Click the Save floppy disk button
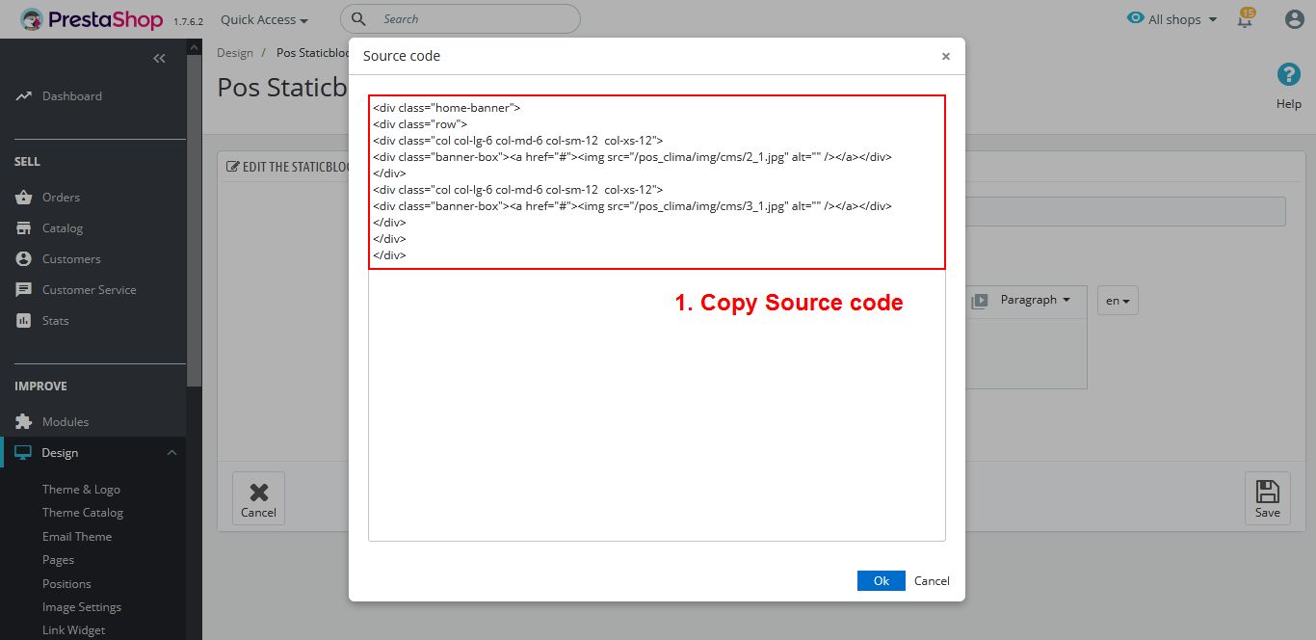The width and height of the screenshot is (1316, 640). [1267, 498]
